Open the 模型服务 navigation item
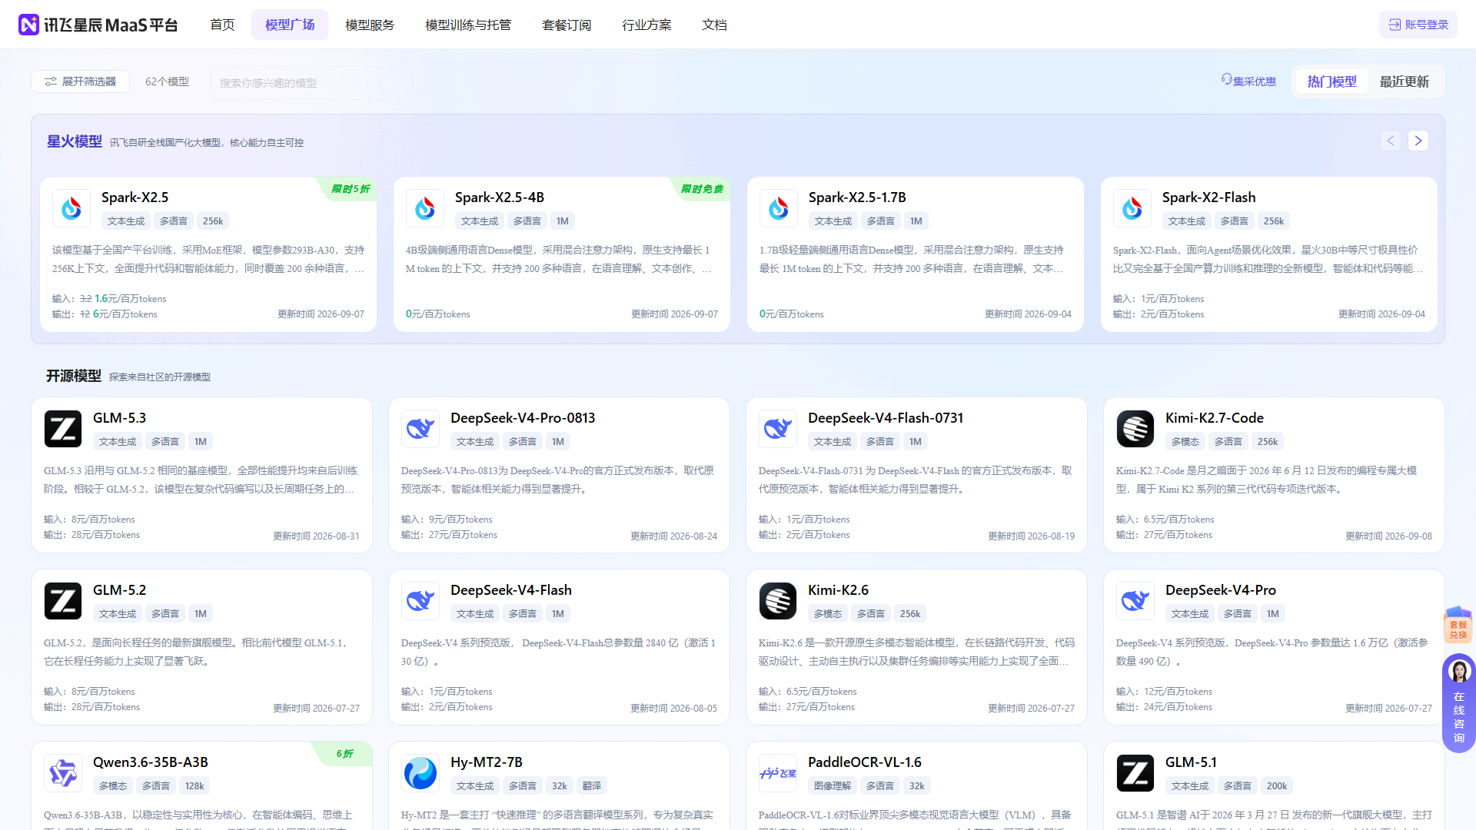1476x830 pixels. pyautogui.click(x=370, y=25)
